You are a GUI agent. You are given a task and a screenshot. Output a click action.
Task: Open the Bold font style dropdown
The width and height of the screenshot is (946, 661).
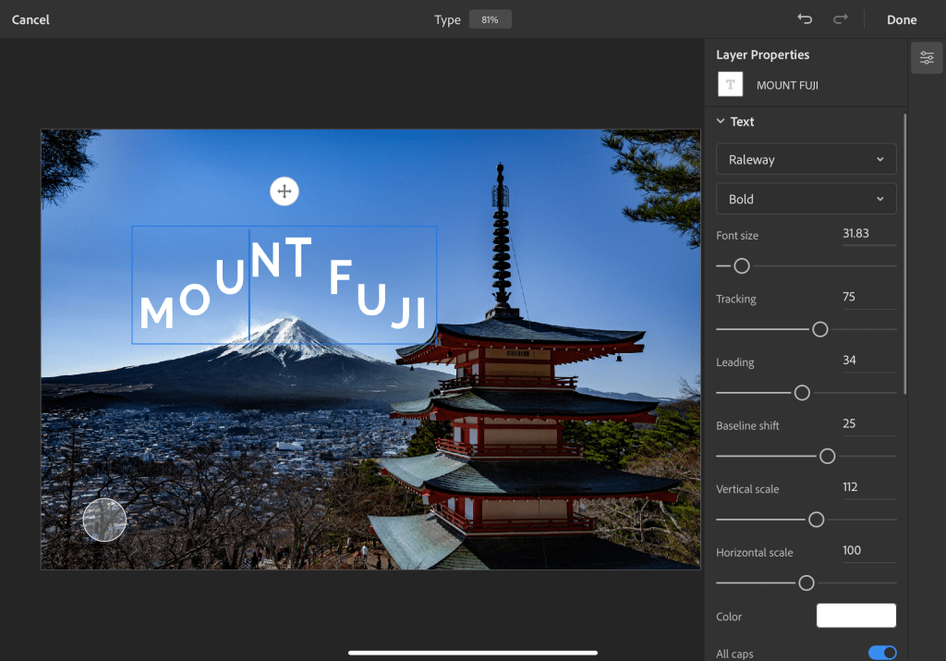point(806,199)
